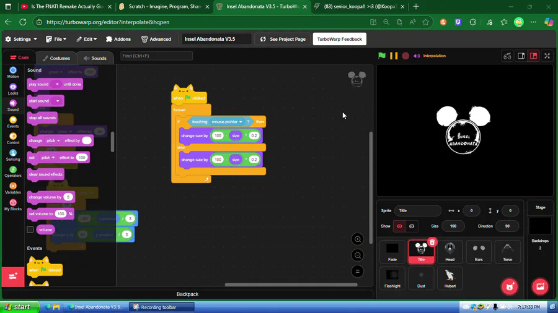This screenshot has width=558, height=313.
Task: Click See Project Page button
Action: coord(283,39)
